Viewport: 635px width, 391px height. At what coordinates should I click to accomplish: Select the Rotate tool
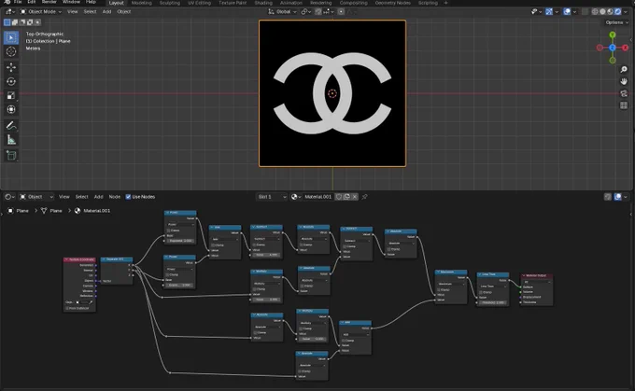coord(11,81)
